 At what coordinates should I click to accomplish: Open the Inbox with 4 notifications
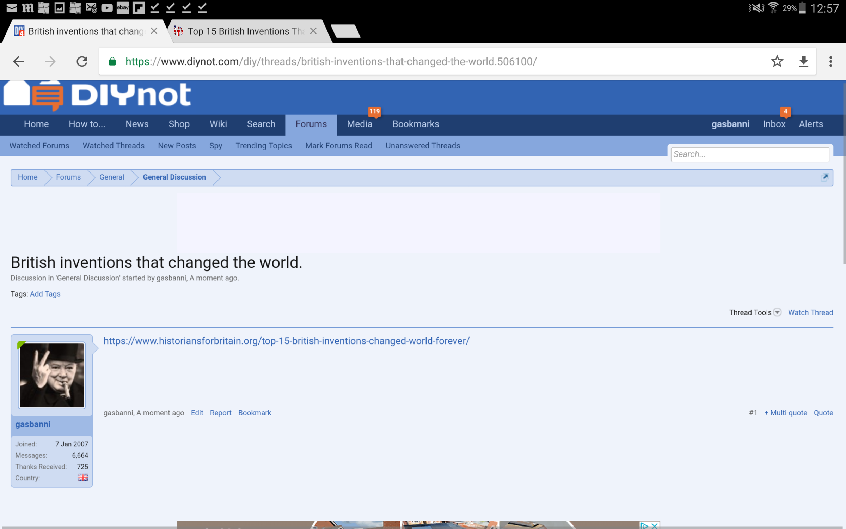(774, 124)
